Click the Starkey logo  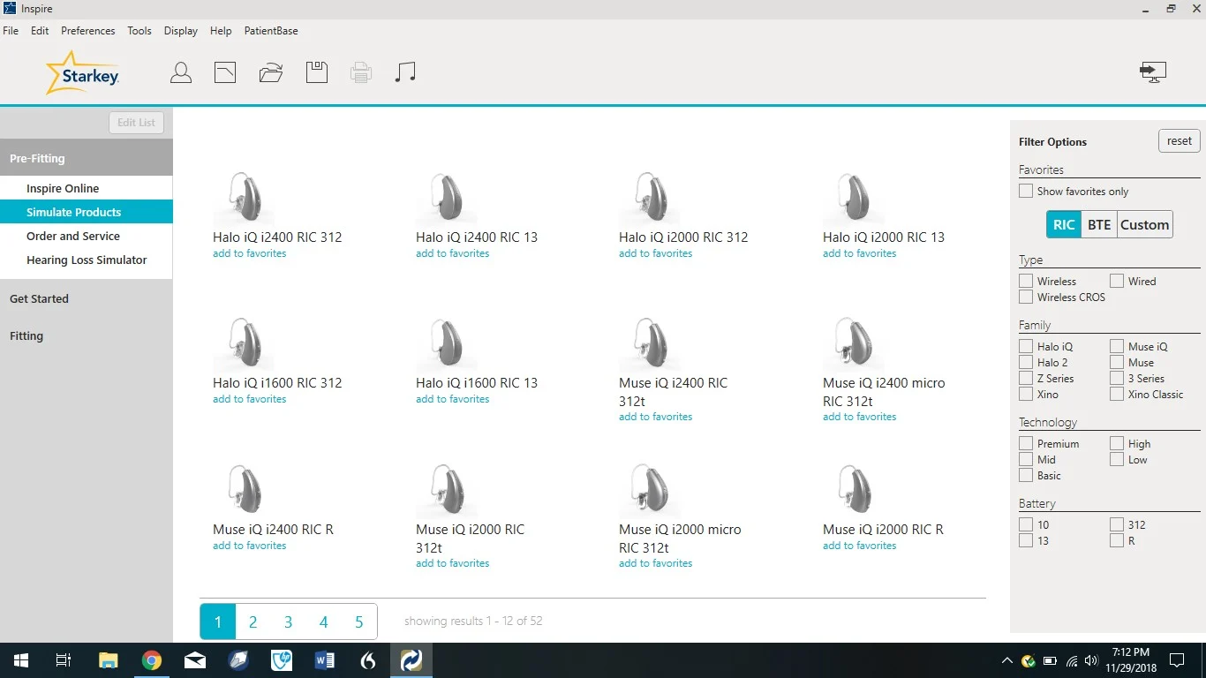(x=82, y=72)
